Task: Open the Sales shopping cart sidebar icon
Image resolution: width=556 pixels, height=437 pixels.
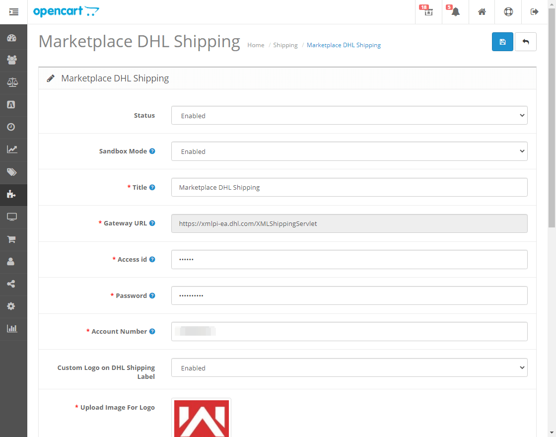Action: point(12,239)
